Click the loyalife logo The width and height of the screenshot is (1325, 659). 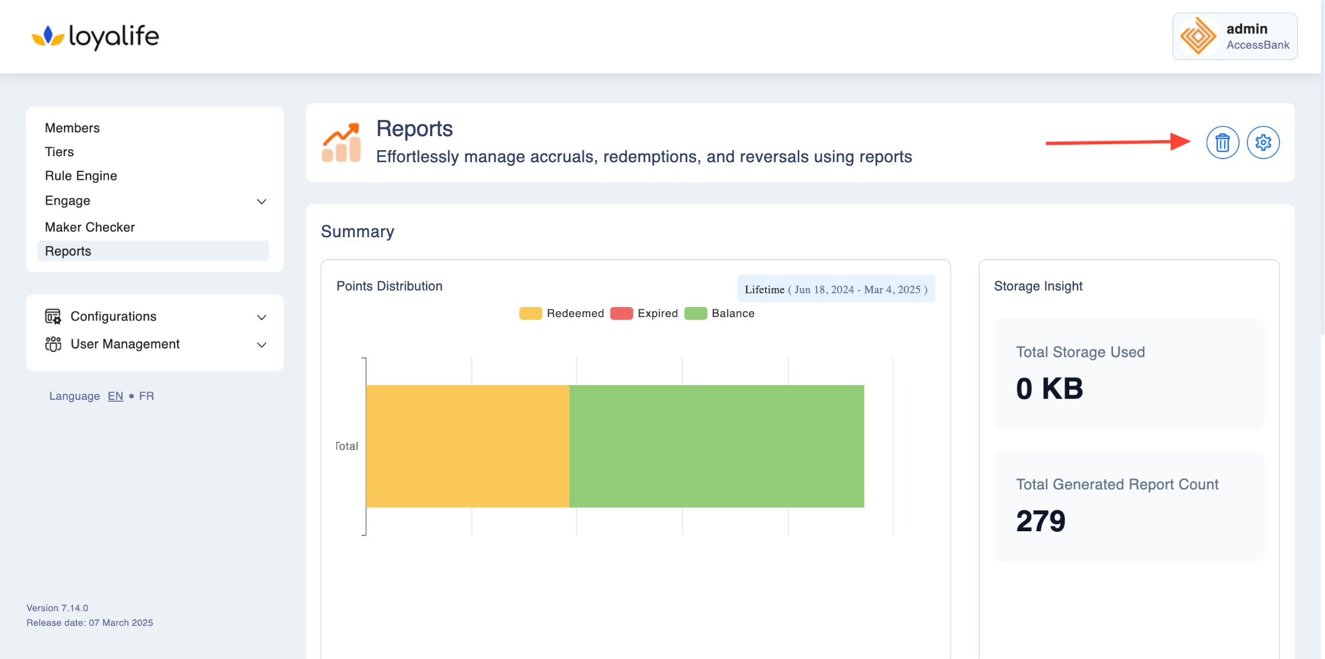click(95, 37)
